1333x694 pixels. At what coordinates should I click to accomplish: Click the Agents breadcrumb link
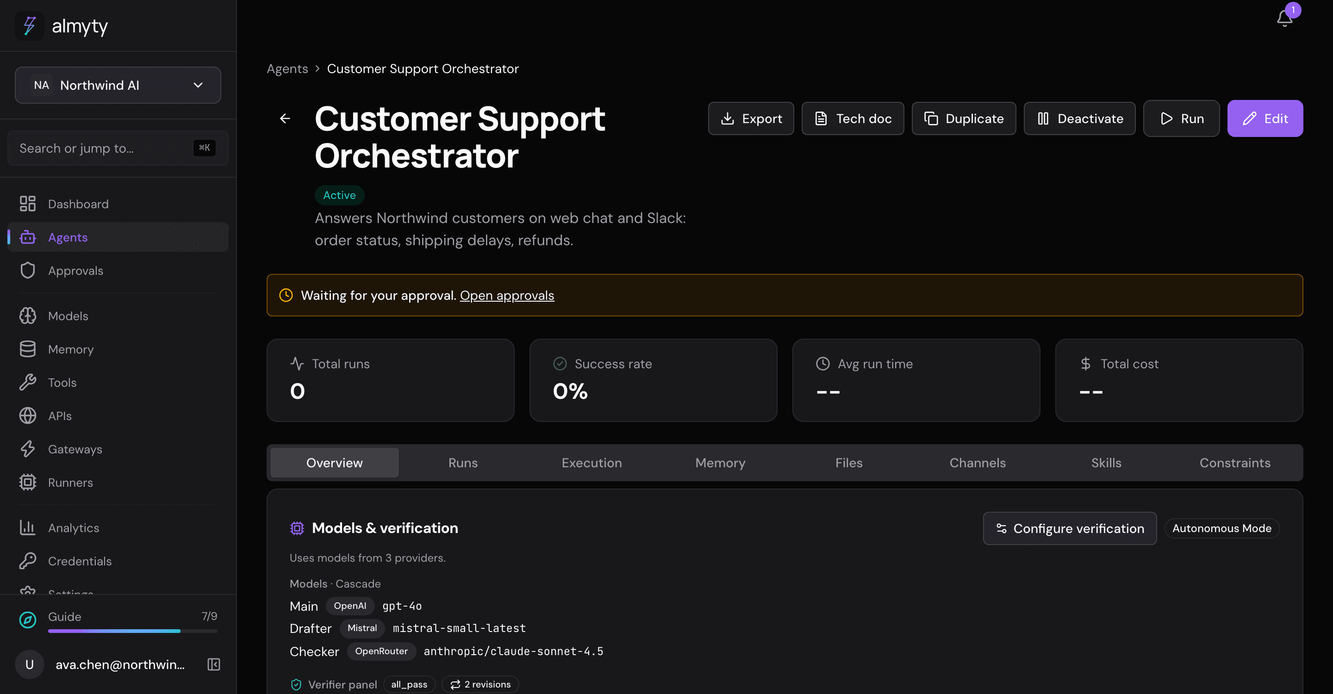click(287, 69)
